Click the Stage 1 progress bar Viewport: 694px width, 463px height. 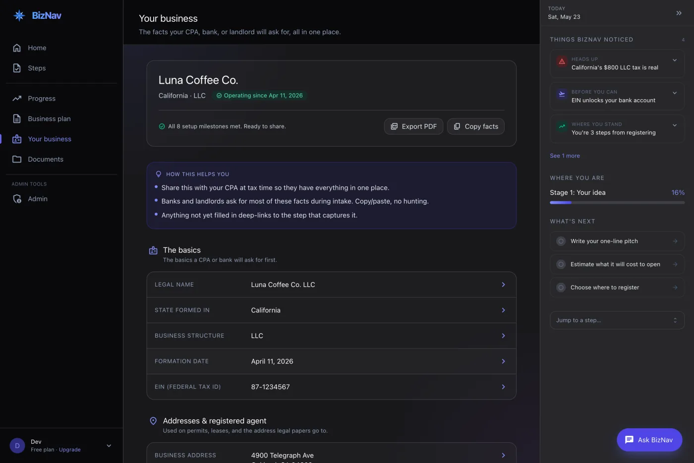617,202
